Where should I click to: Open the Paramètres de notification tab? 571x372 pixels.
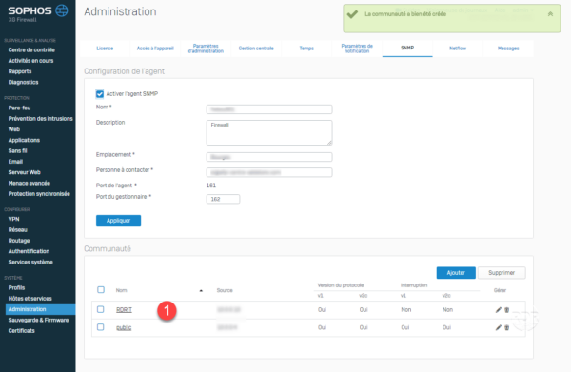357,49
